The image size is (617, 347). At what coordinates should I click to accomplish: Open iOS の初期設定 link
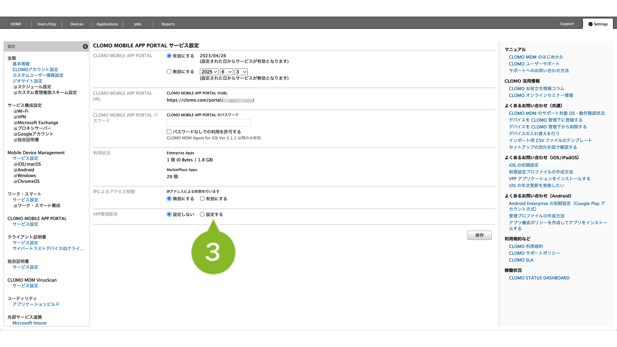pos(524,165)
